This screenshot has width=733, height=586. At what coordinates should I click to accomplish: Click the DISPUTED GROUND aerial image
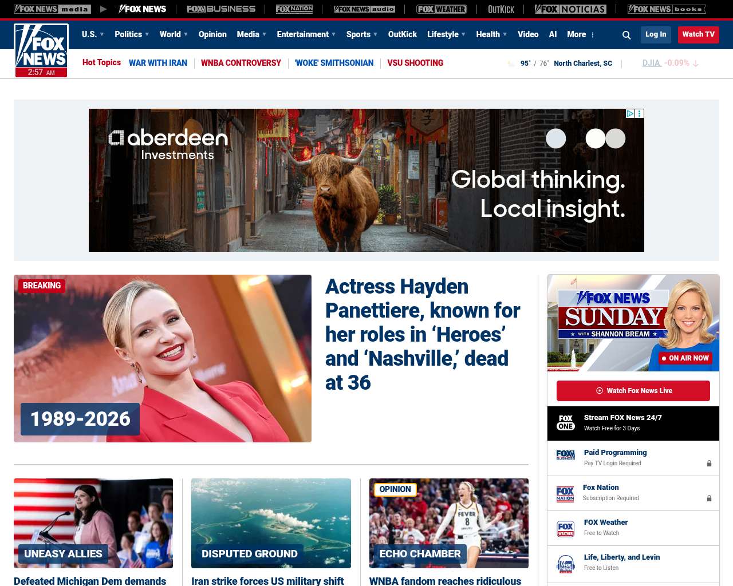[271, 523]
